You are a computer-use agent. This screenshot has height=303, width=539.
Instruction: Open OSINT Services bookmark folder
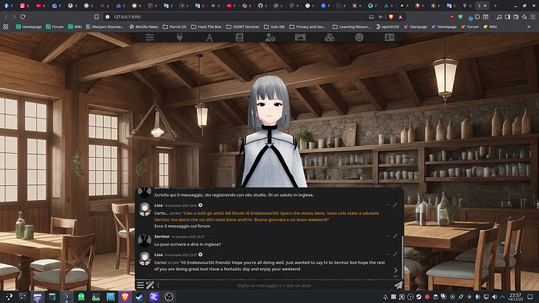click(243, 27)
